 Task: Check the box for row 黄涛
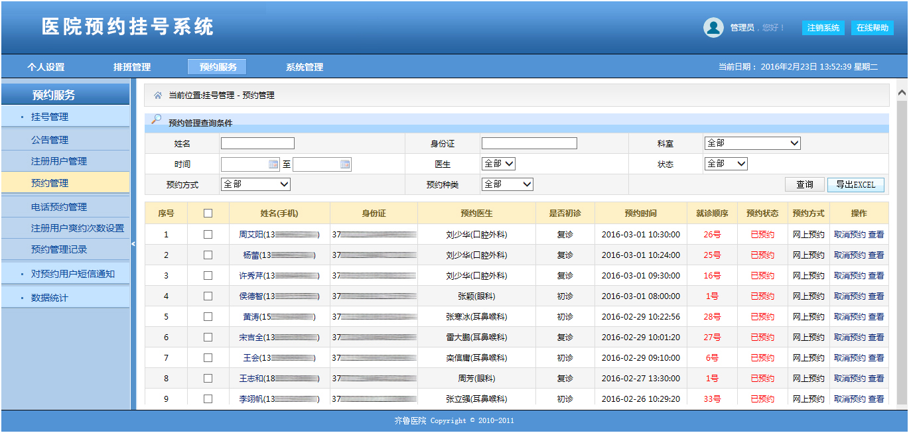(208, 317)
